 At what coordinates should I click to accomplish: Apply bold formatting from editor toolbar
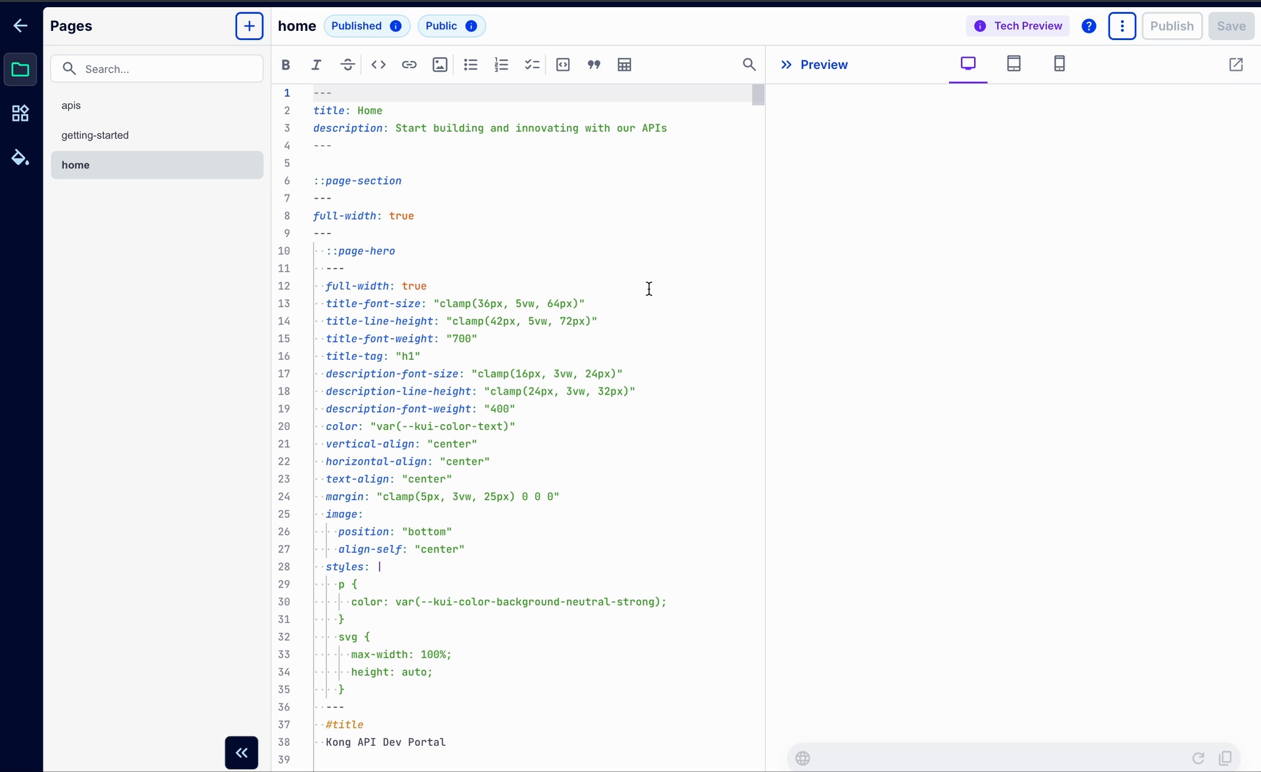pyautogui.click(x=286, y=64)
